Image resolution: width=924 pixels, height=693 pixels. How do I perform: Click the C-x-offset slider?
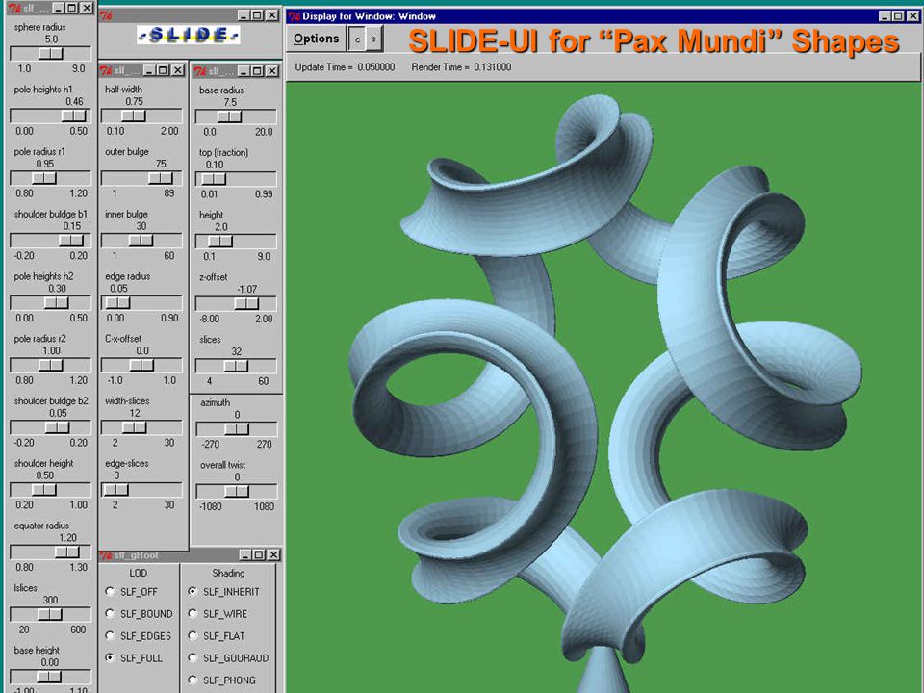[x=141, y=366]
